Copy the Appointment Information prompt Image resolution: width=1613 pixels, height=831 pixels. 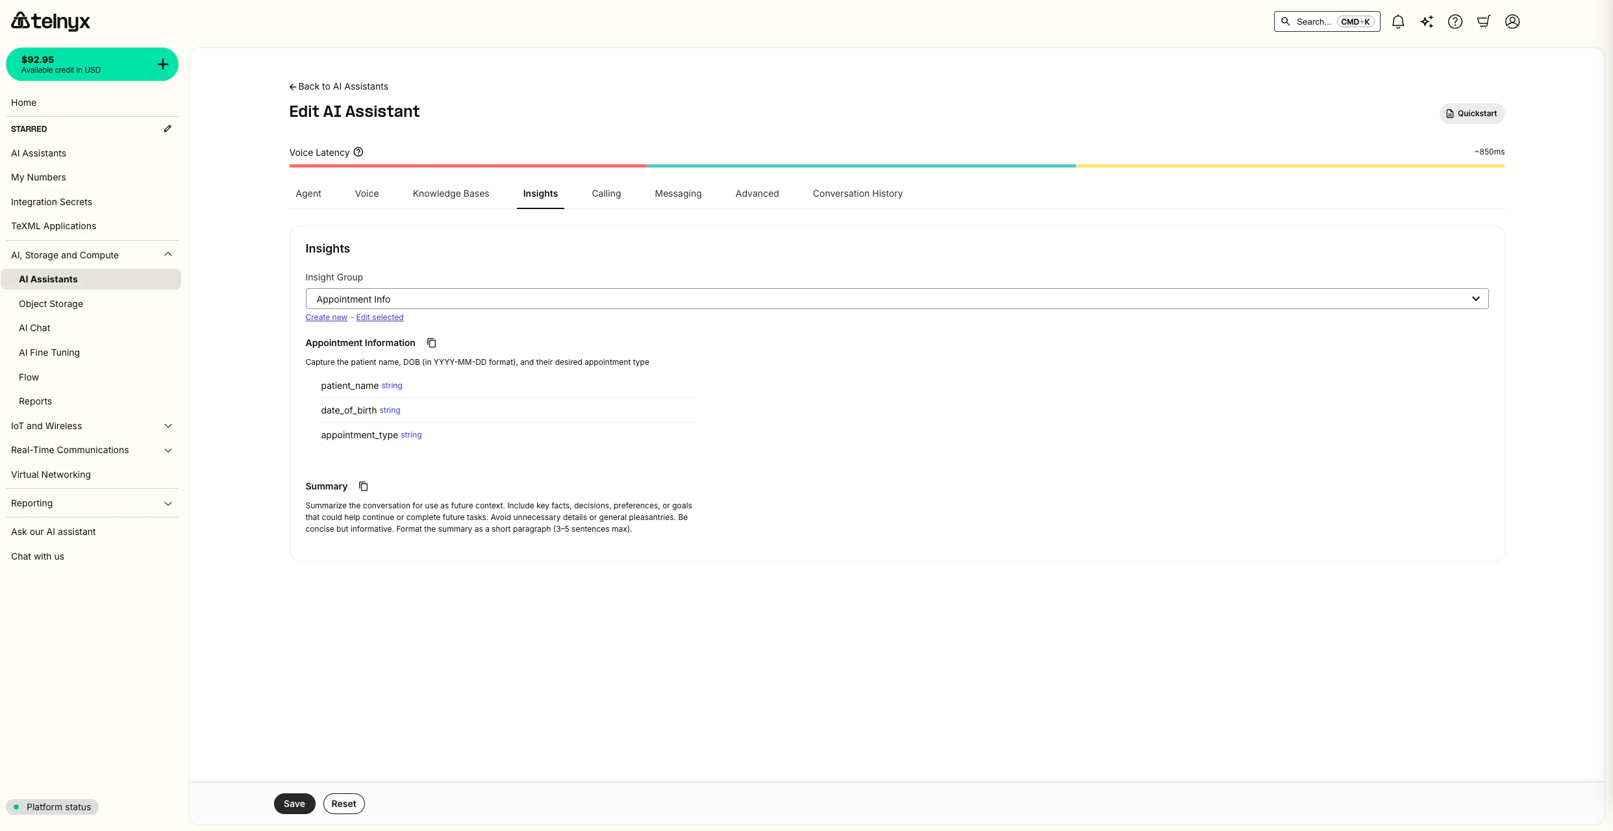tap(432, 343)
